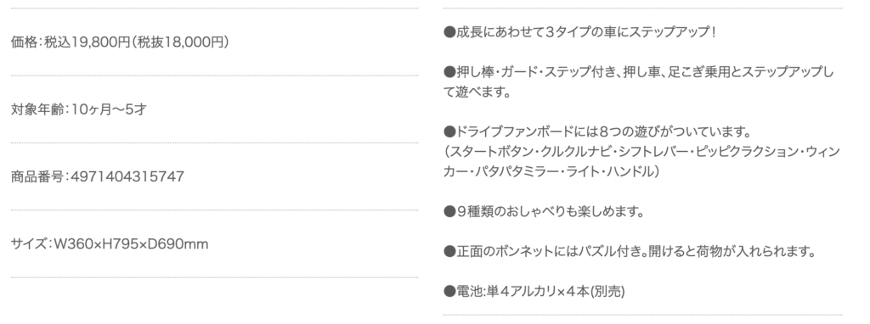The height and width of the screenshot is (324, 870).
Task: Click the 商品番号 label
Action: tap(37, 177)
